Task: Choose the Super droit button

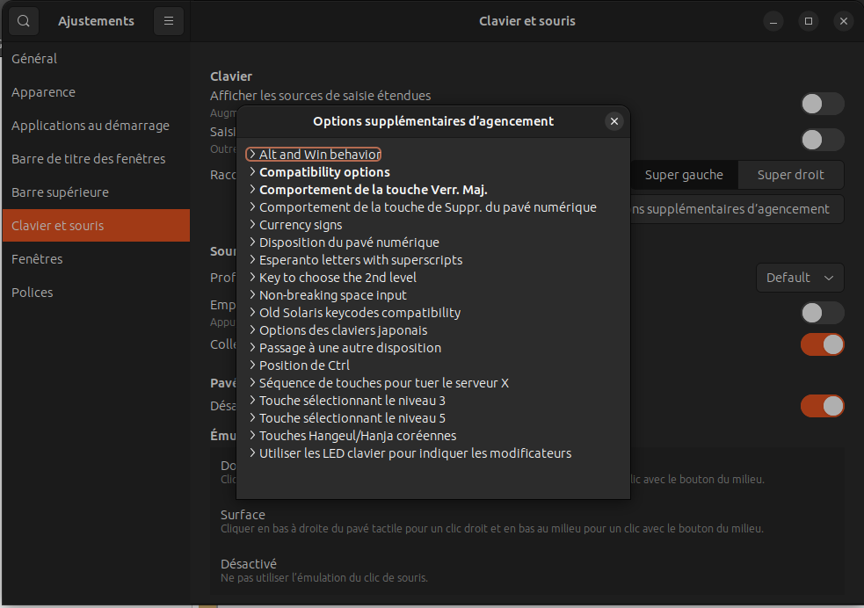Action: pyautogui.click(x=790, y=175)
